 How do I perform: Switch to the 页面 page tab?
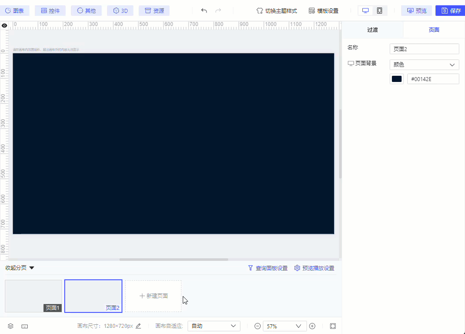pos(434,30)
